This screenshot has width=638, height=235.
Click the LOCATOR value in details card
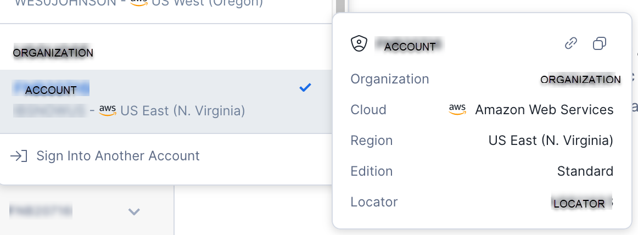[x=579, y=204]
